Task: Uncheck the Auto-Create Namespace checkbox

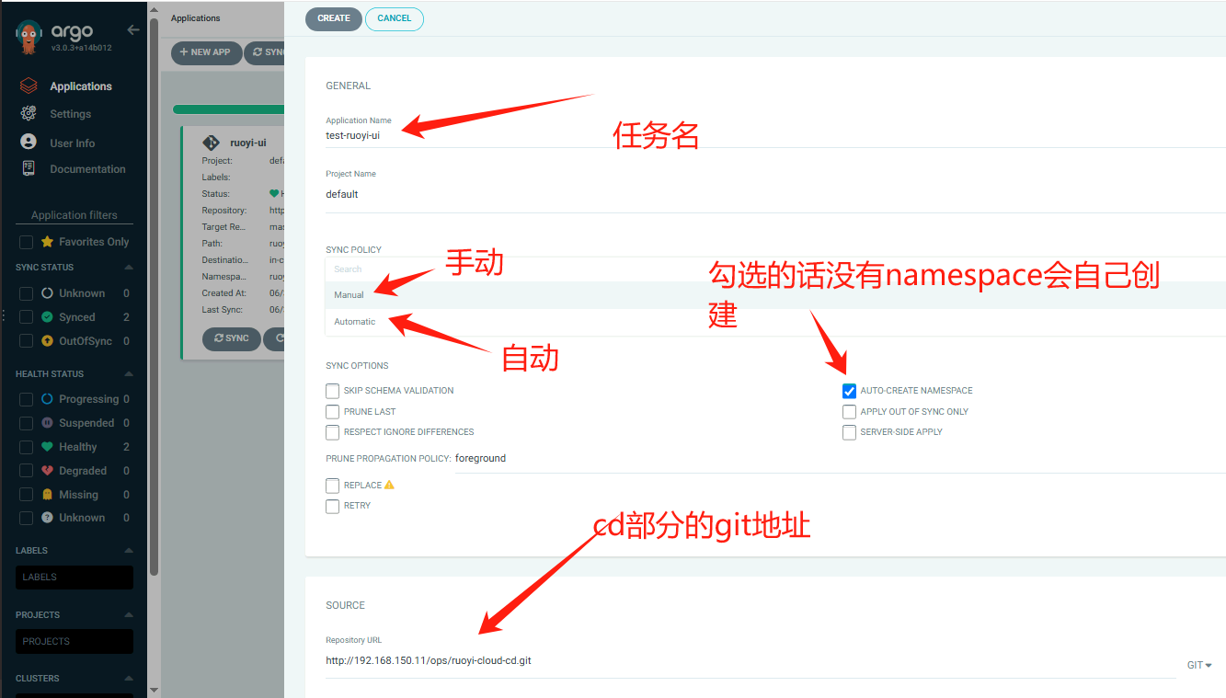Action: tap(849, 391)
